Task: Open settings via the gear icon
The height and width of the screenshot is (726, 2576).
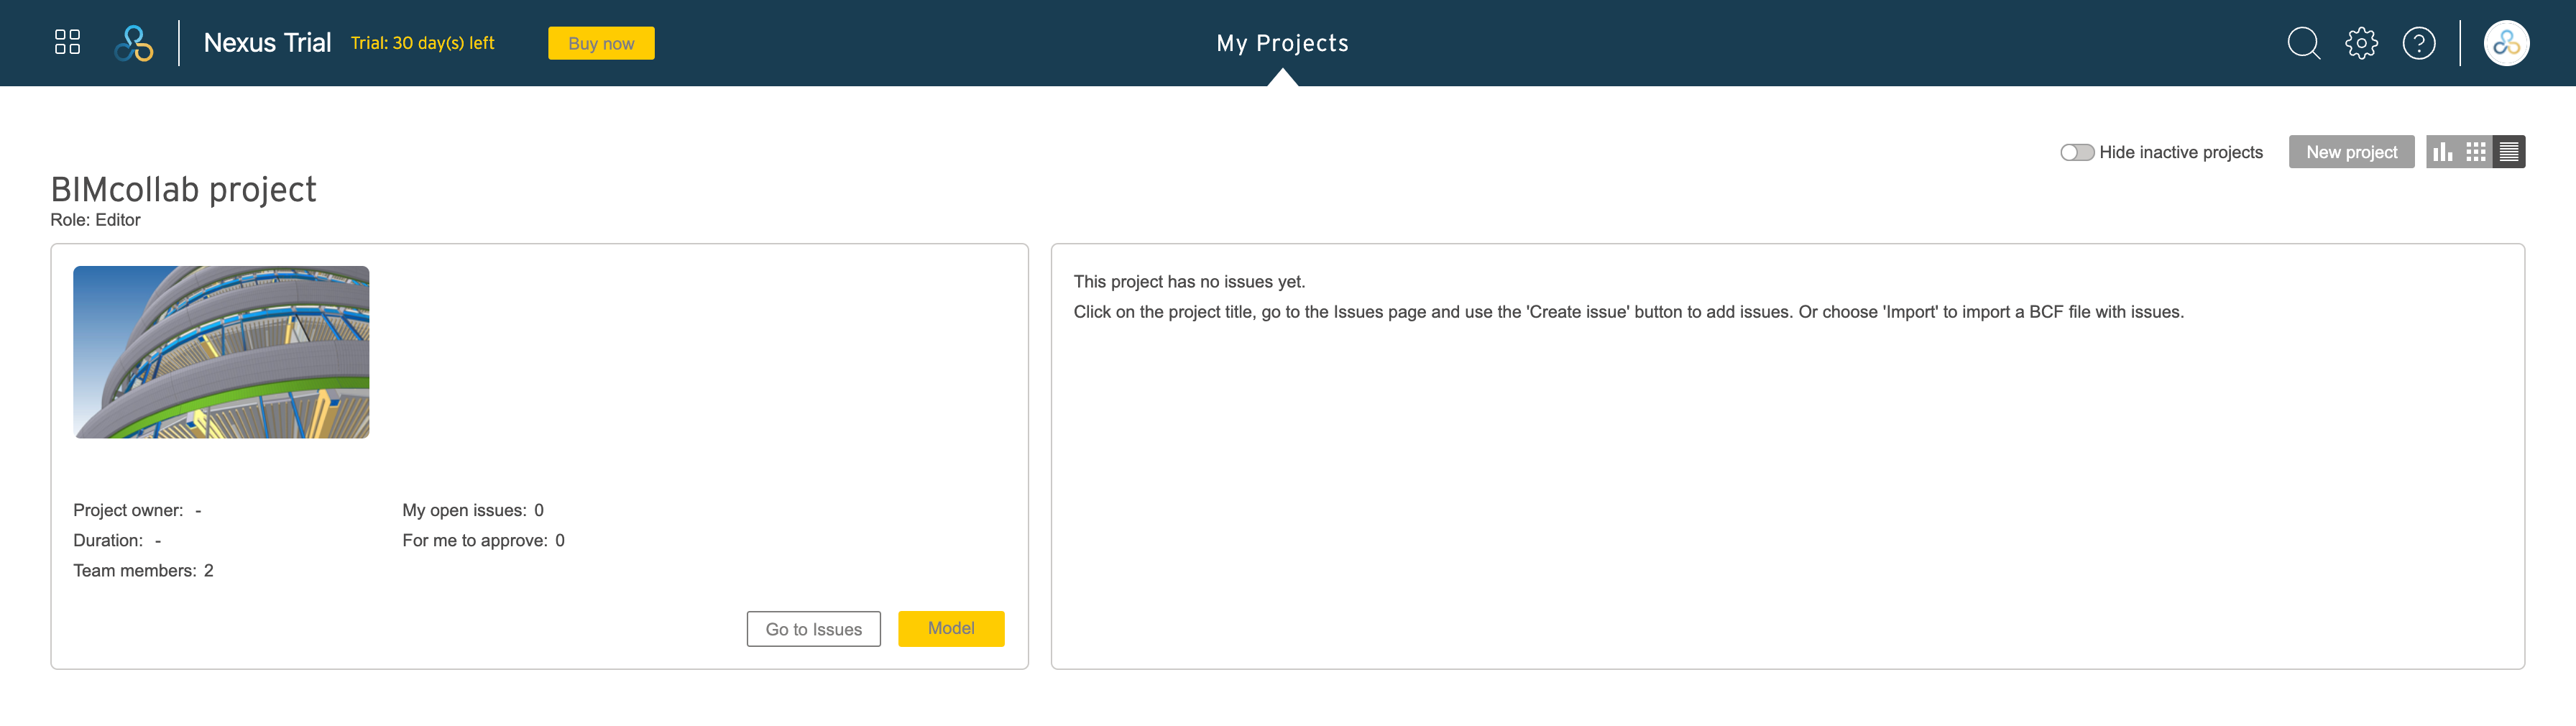Action: (x=2361, y=43)
